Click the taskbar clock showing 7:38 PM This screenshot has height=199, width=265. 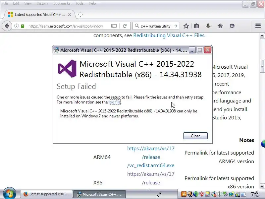click(255, 194)
